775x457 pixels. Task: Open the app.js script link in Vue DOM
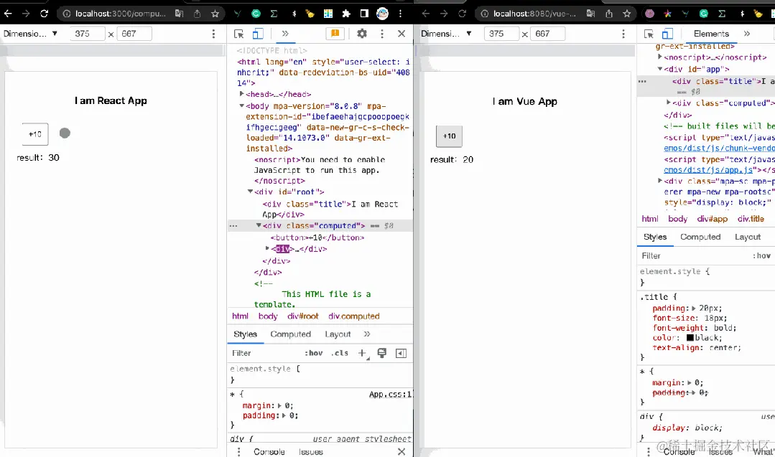click(708, 170)
